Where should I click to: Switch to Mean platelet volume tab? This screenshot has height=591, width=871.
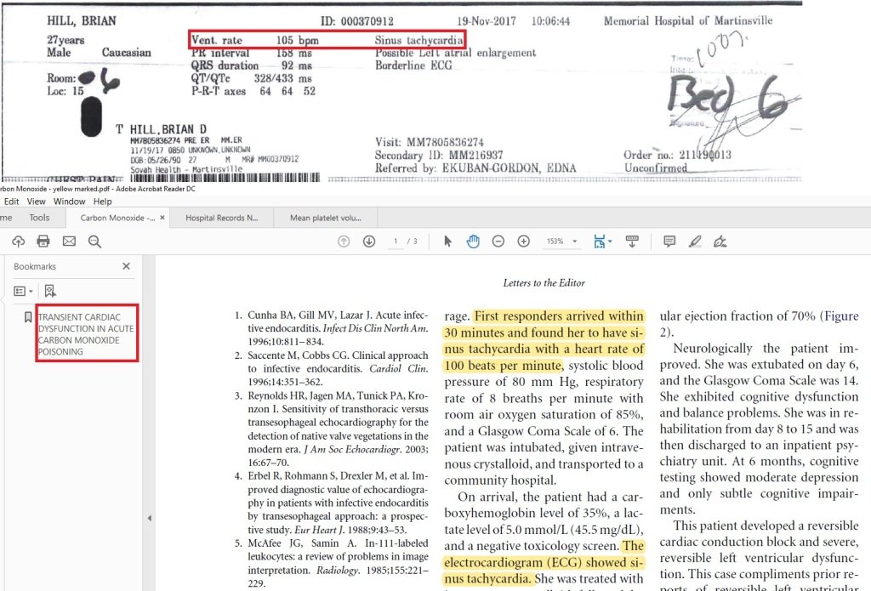(x=326, y=218)
